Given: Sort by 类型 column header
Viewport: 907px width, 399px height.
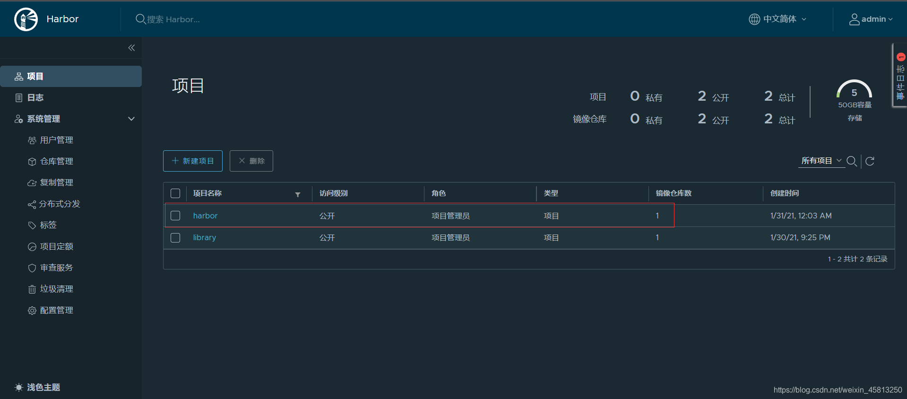Looking at the screenshot, I should tap(551, 193).
